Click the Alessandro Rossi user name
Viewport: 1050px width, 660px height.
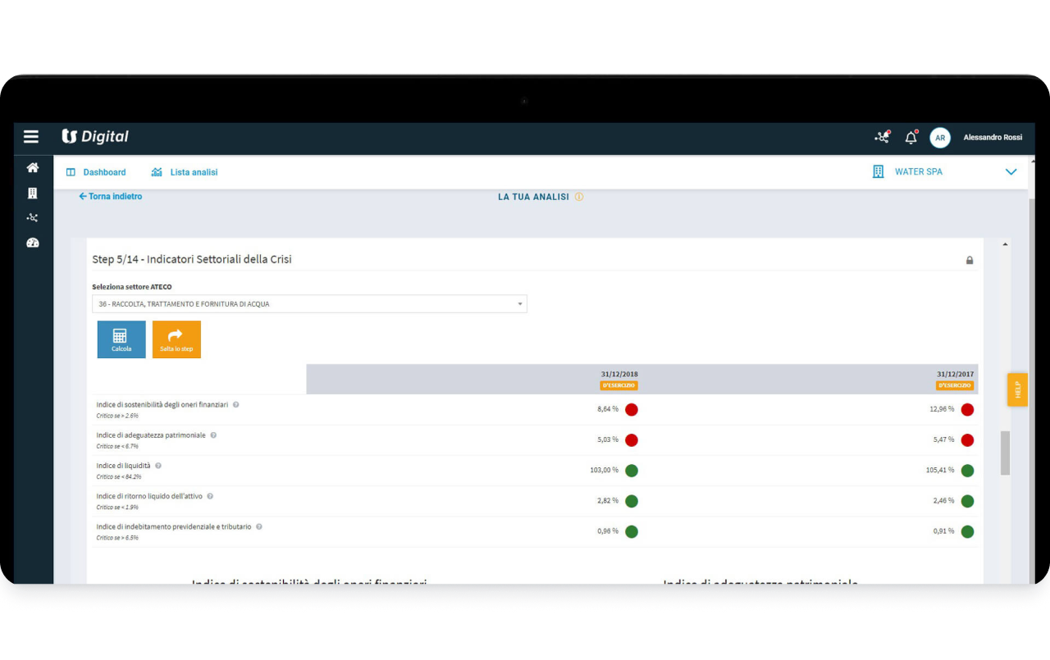coord(993,138)
